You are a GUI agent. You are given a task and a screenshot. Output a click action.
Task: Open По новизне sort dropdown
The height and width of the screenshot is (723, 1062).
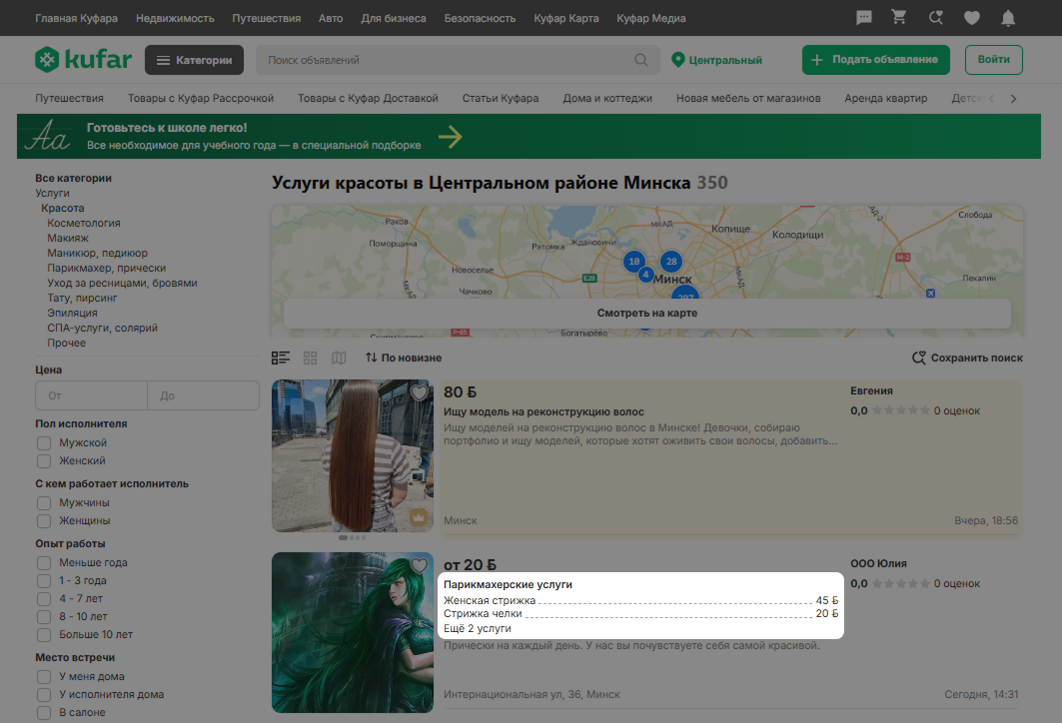click(x=404, y=358)
